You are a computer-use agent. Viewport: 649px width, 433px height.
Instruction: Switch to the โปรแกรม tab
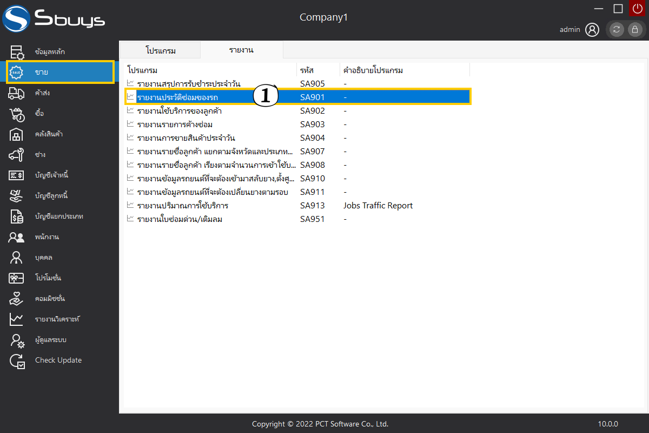coord(161,50)
